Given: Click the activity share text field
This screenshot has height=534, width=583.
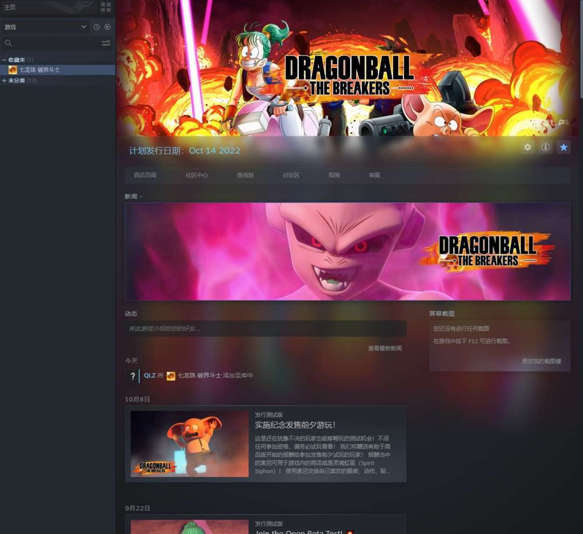Looking at the screenshot, I should [x=265, y=329].
